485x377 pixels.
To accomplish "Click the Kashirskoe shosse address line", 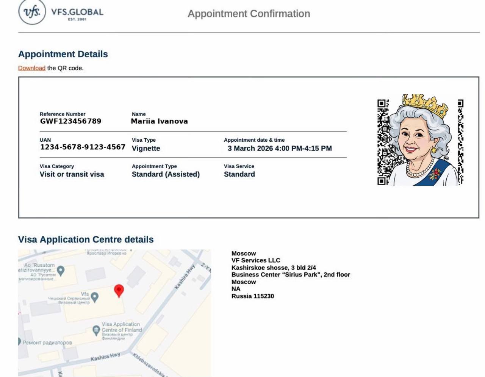I will click(x=274, y=267).
